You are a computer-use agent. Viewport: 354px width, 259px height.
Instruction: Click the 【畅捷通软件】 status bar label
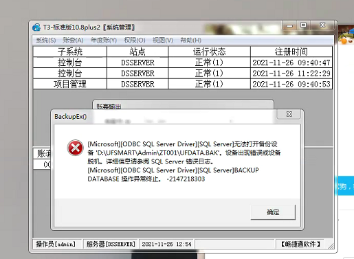(x=300, y=244)
